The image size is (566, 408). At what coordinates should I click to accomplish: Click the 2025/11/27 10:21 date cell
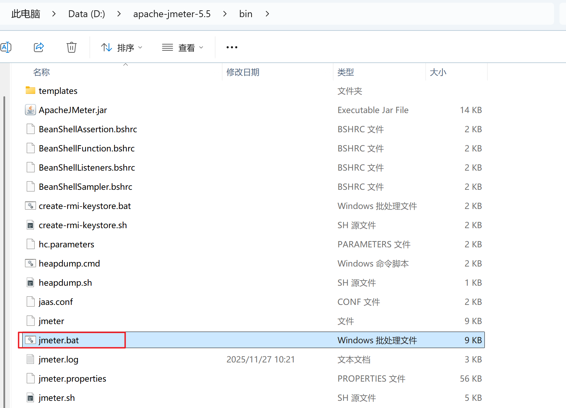[261, 359]
